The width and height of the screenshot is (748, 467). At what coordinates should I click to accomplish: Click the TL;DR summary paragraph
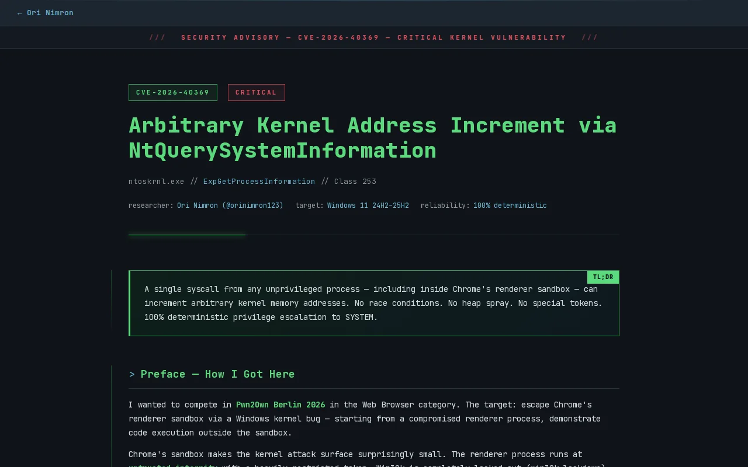click(374, 303)
